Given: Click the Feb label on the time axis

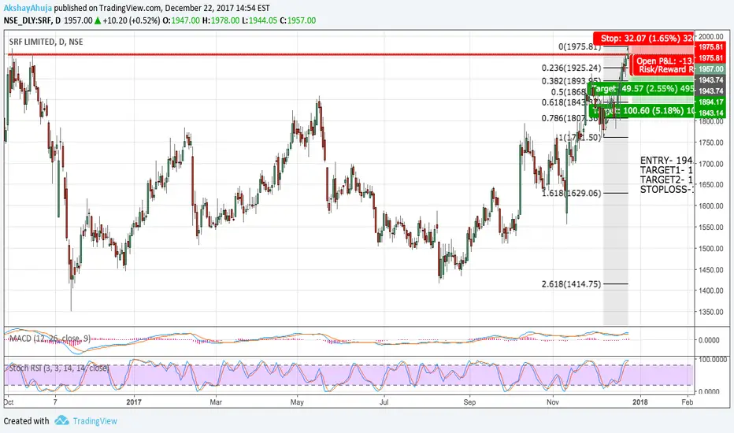Looking at the screenshot, I should [687, 402].
